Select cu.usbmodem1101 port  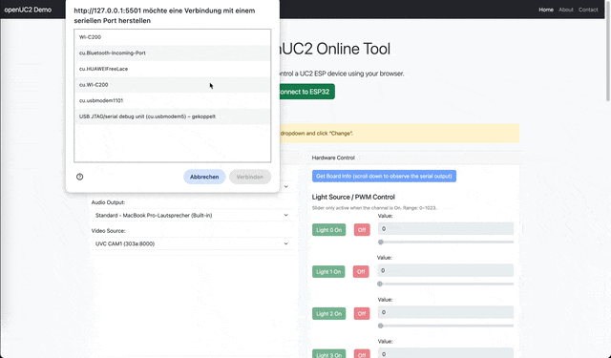(172, 100)
